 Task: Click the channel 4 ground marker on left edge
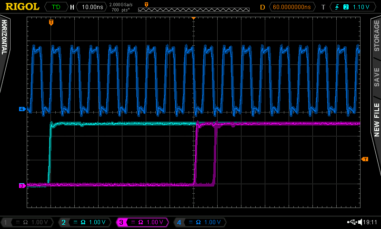pos(21,109)
